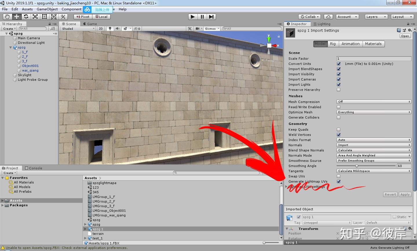Select the Scale tool

pos(35,17)
